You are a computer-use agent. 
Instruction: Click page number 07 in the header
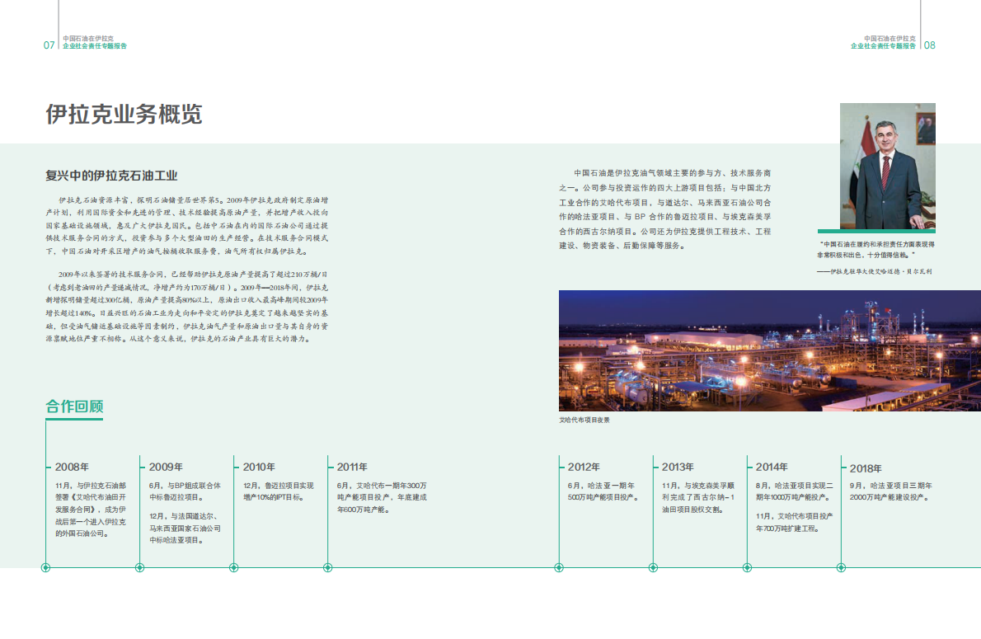pos(47,46)
